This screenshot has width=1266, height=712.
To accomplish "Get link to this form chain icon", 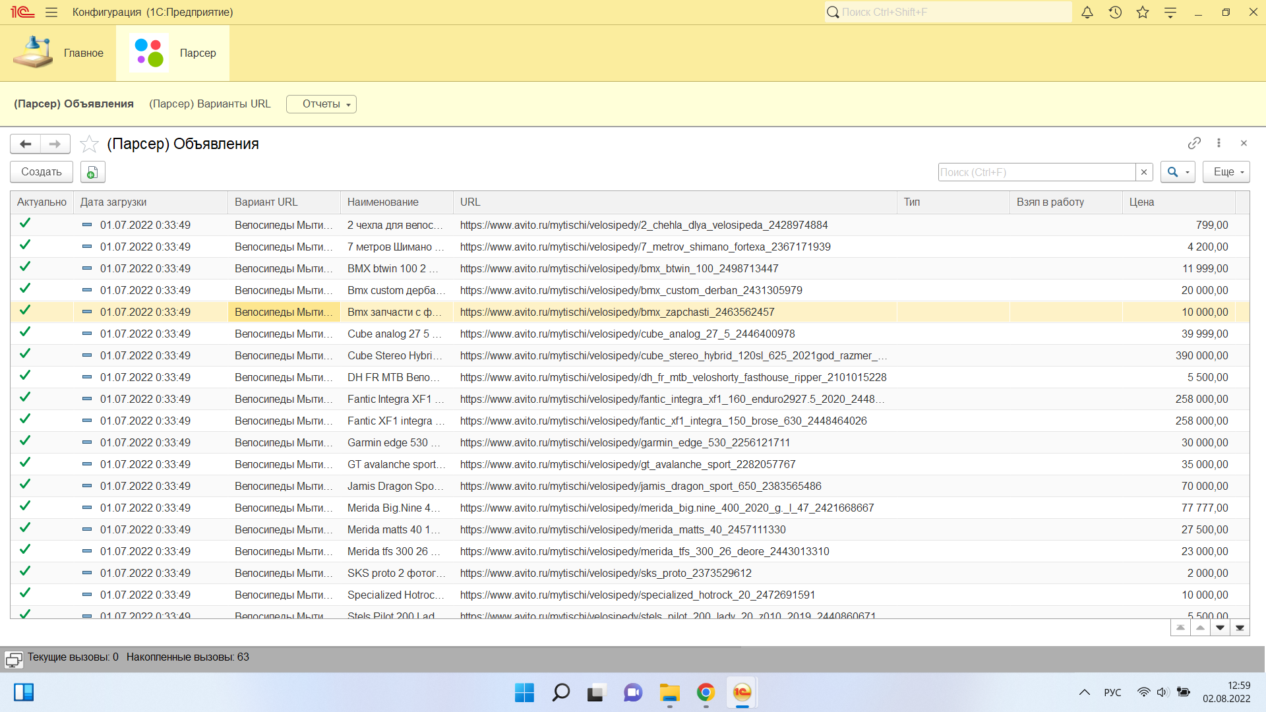I will click(1194, 143).
